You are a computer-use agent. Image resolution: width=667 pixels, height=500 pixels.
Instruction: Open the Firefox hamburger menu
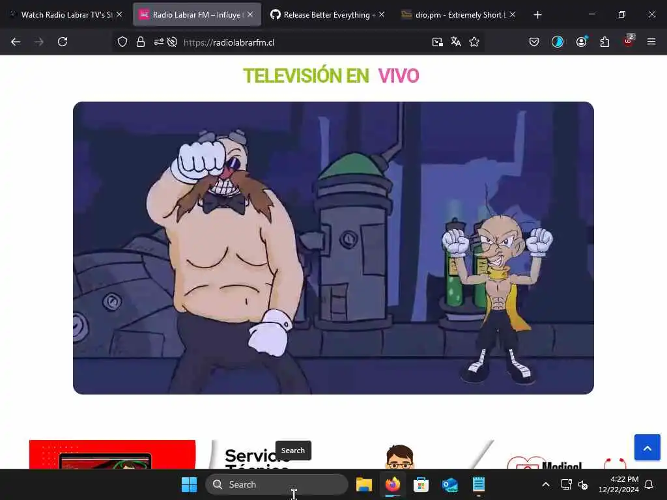(651, 42)
